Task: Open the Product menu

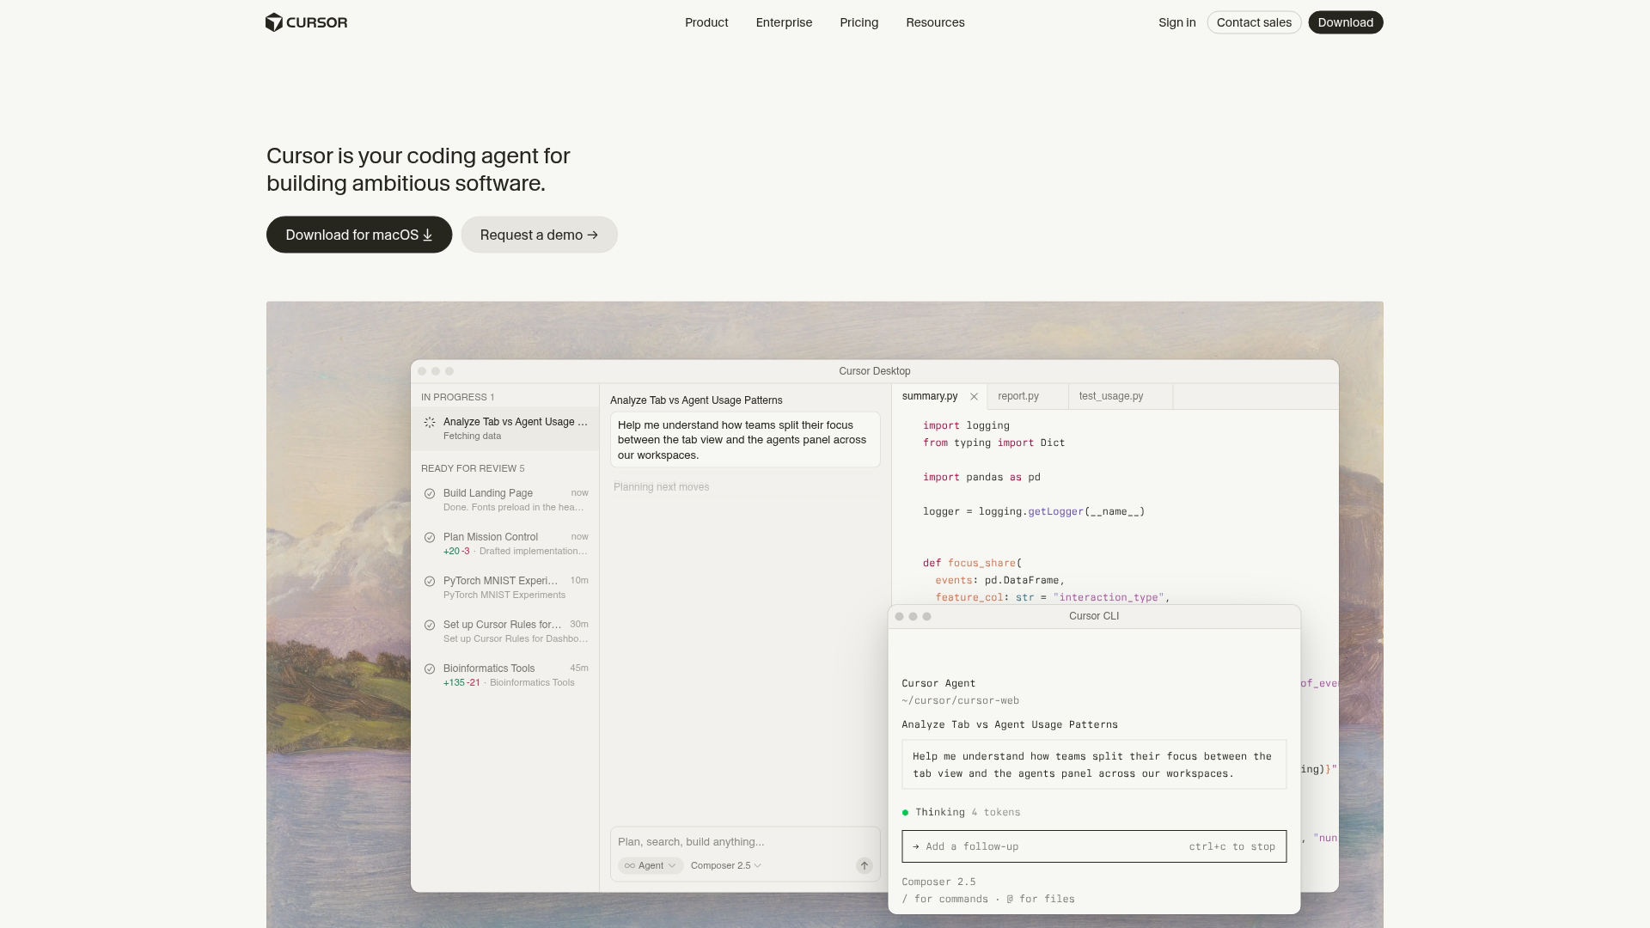Action: 706,22
